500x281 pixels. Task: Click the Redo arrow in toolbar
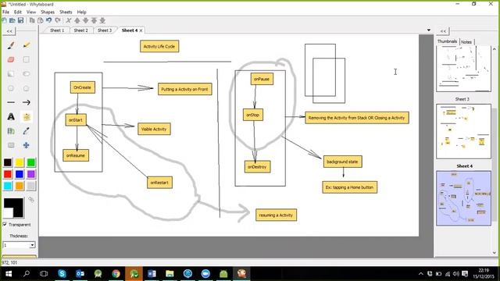click(x=57, y=20)
